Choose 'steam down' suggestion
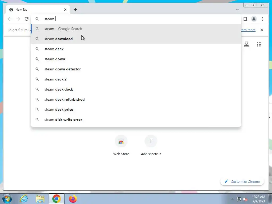Viewport: 272px width, 204px height. pos(136,59)
